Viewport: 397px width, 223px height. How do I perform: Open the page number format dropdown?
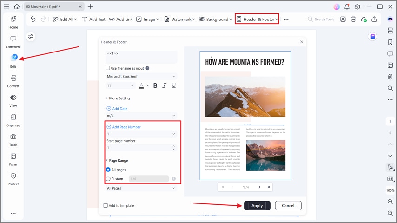(141, 134)
